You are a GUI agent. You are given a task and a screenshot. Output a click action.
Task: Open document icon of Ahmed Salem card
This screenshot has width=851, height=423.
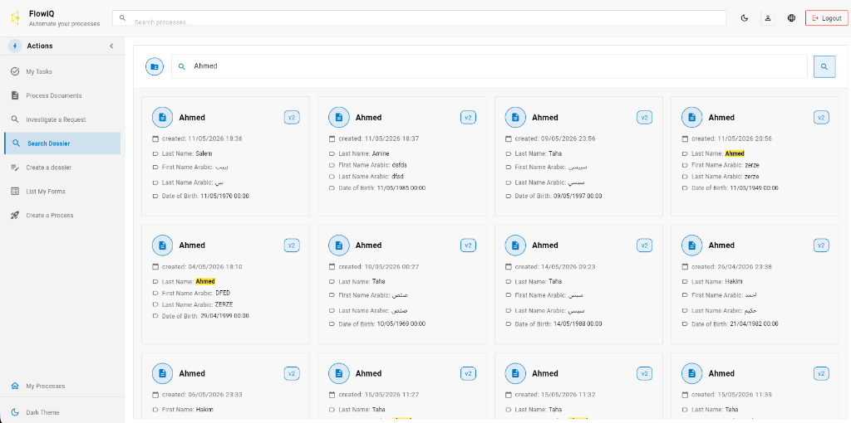162,117
